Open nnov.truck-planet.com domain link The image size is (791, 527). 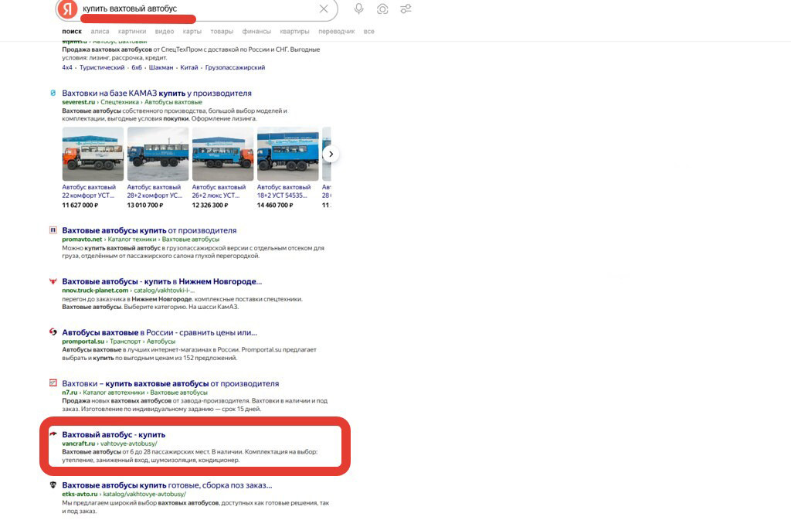tap(95, 291)
